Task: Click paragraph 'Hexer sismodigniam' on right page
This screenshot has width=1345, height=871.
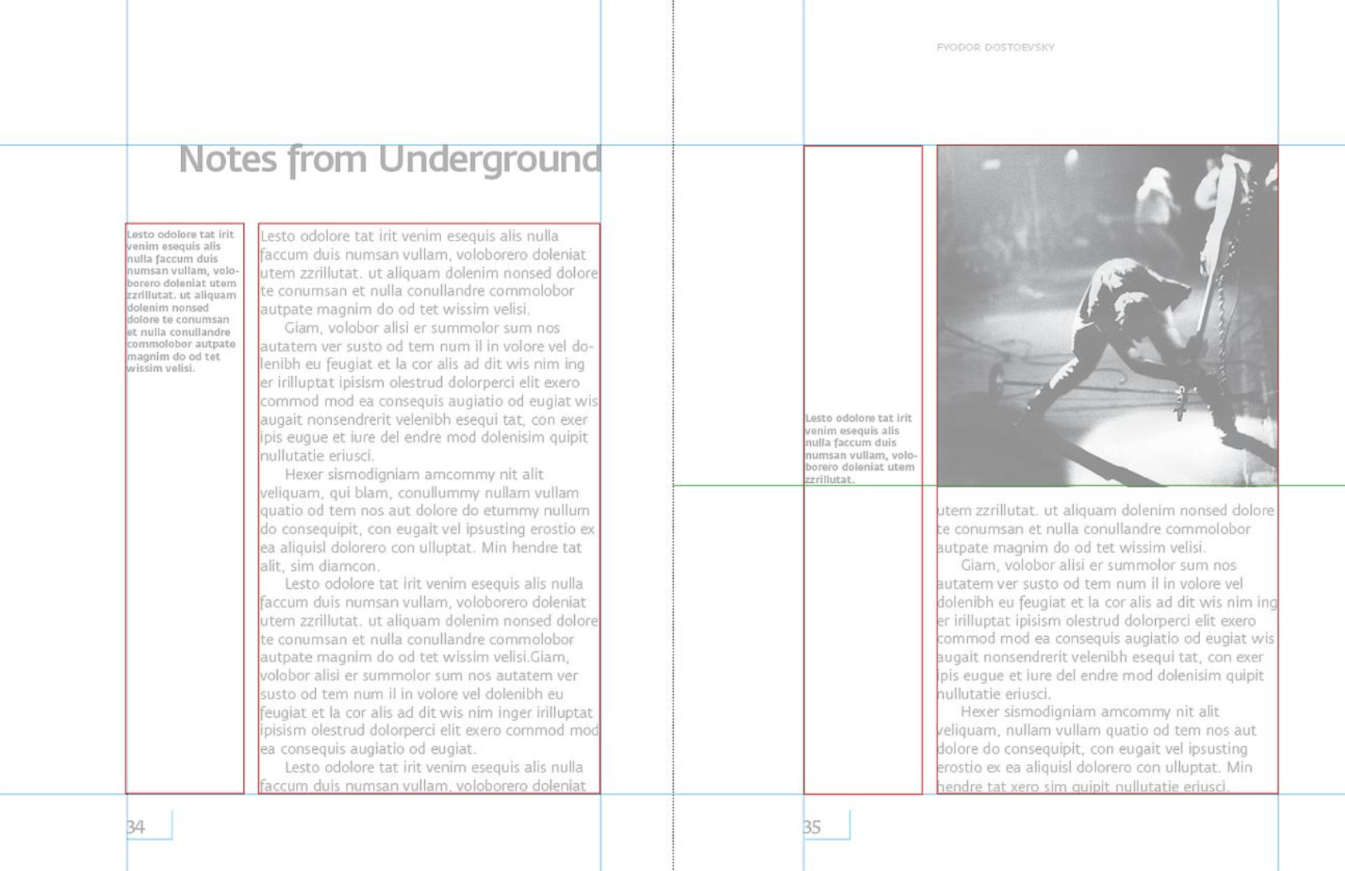Action: point(1106,748)
